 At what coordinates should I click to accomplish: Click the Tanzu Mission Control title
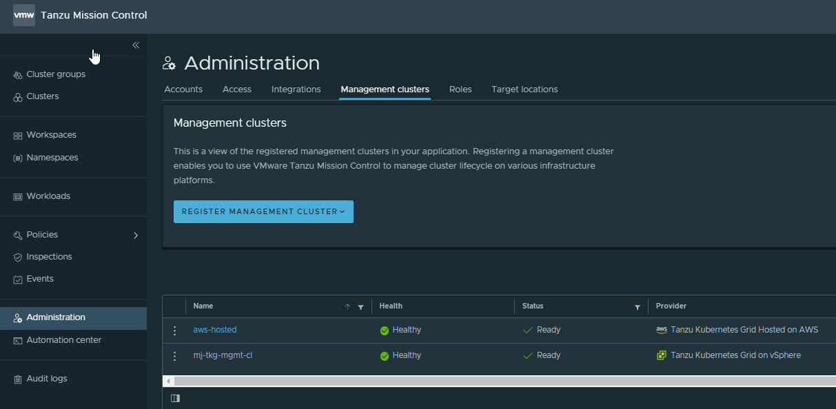[94, 15]
